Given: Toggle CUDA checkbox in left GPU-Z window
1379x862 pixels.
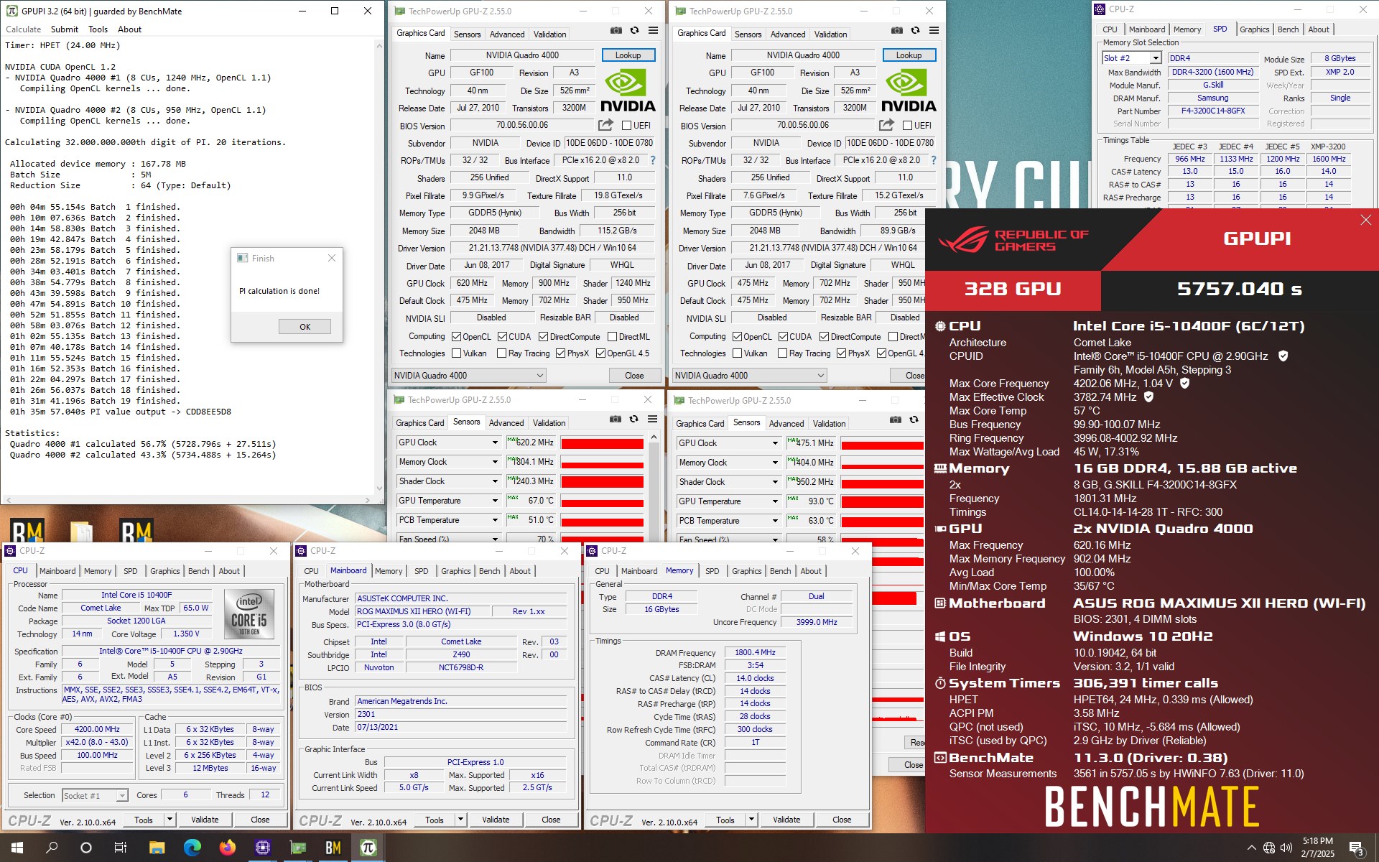Looking at the screenshot, I should (502, 337).
